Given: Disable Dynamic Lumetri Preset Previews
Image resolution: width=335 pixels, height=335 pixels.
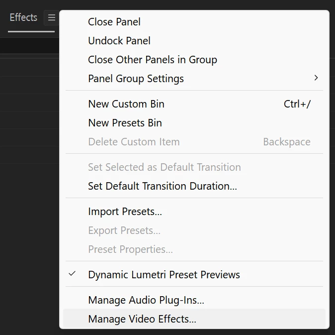Looking at the screenshot, I should click(164, 275).
